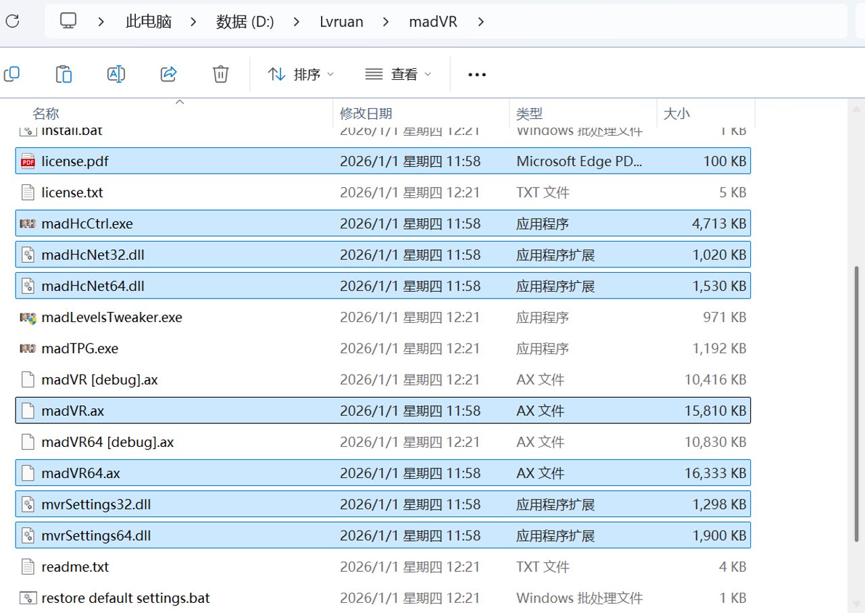Select restore default settings.bat file name
Screen dimensions: 865x613
(126, 598)
